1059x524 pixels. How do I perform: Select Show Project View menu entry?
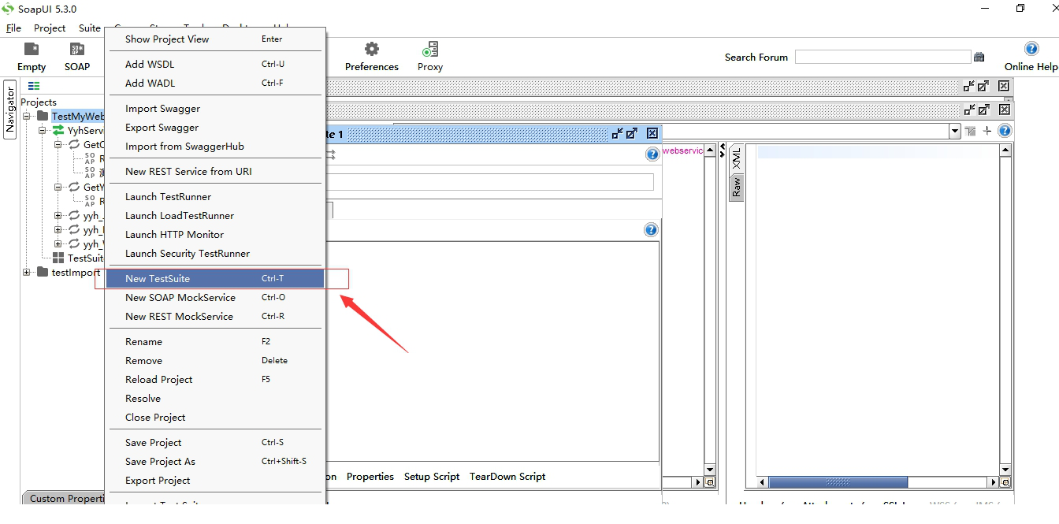[x=214, y=39]
